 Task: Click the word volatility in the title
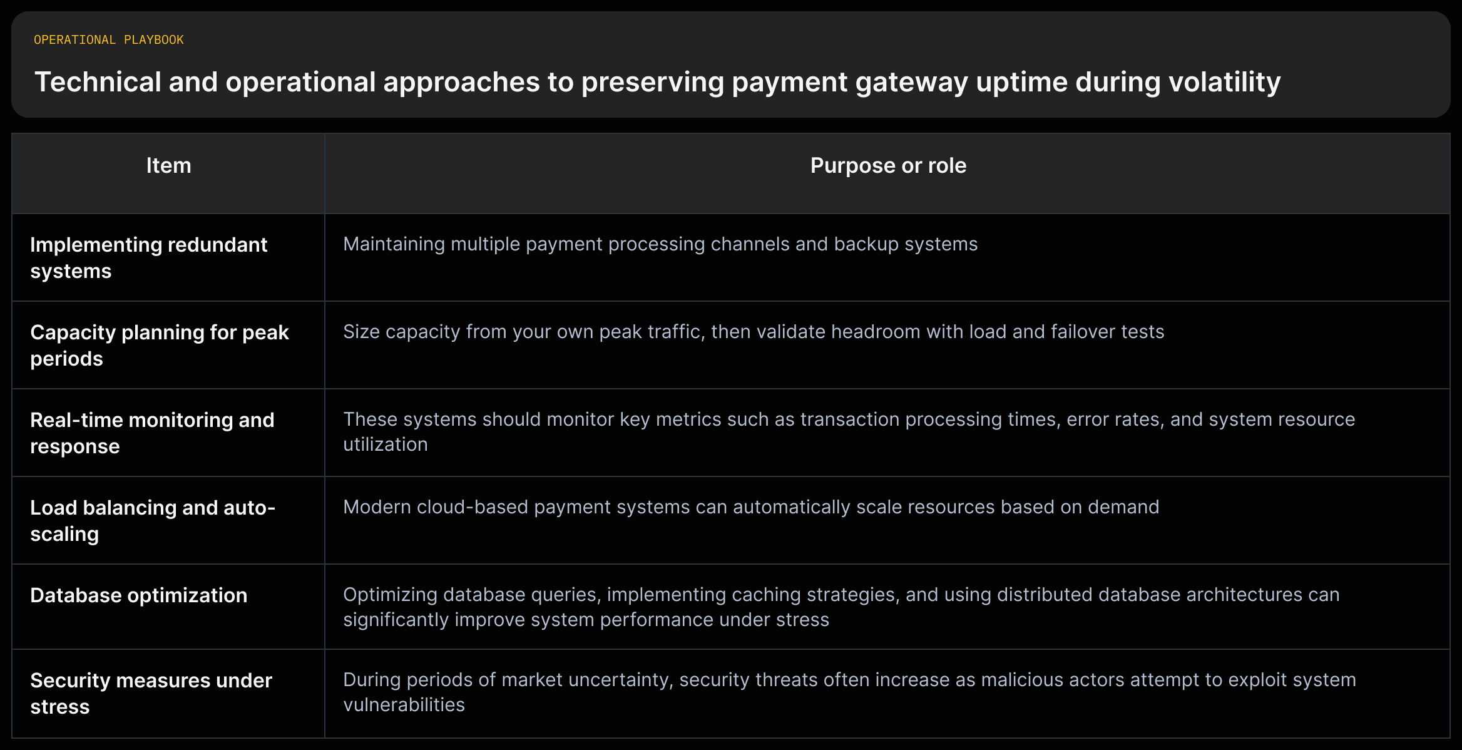(x=1225, y=82)
